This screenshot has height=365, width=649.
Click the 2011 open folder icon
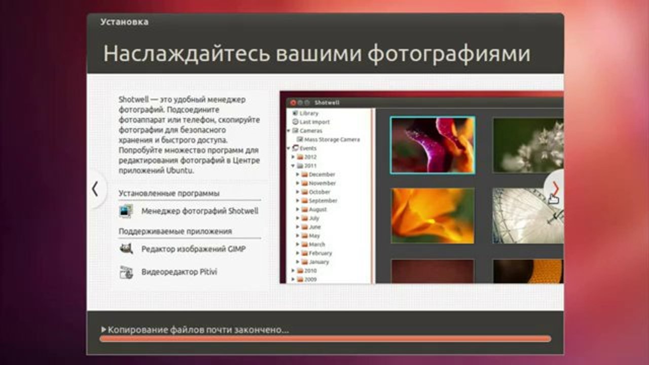300,166
